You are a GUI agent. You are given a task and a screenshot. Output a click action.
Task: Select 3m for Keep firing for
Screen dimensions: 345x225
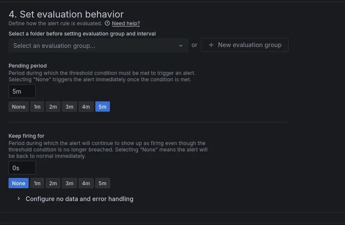pos(69,183)
